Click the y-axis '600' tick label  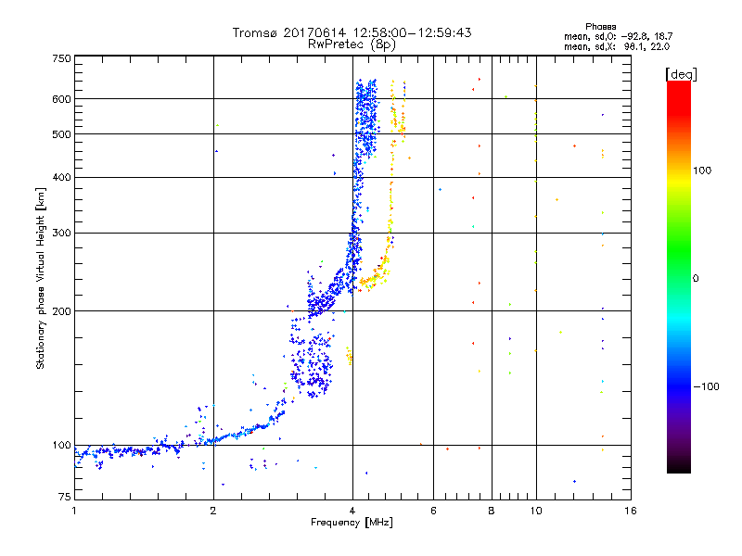[x=61, y=99]
